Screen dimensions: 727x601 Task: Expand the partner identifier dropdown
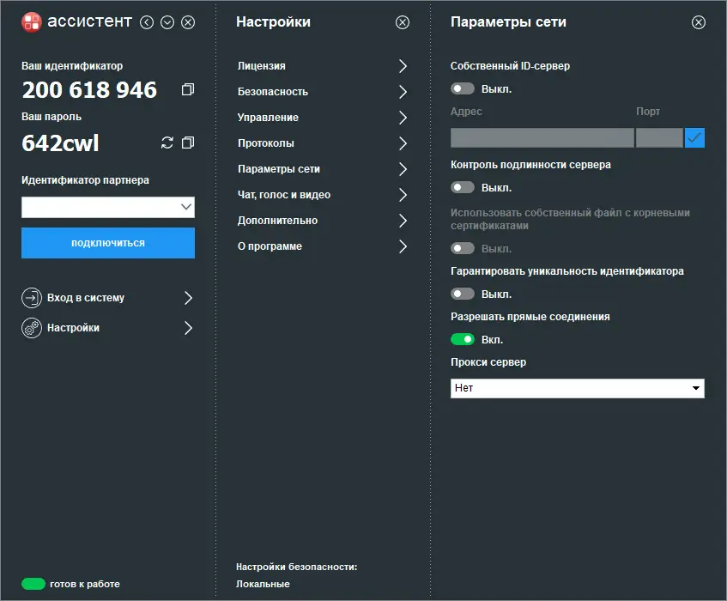click(x=185, y=207)
